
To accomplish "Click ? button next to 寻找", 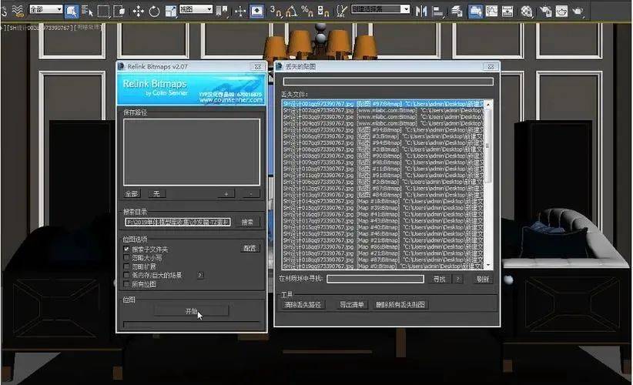I will click(x=457, y=279).
